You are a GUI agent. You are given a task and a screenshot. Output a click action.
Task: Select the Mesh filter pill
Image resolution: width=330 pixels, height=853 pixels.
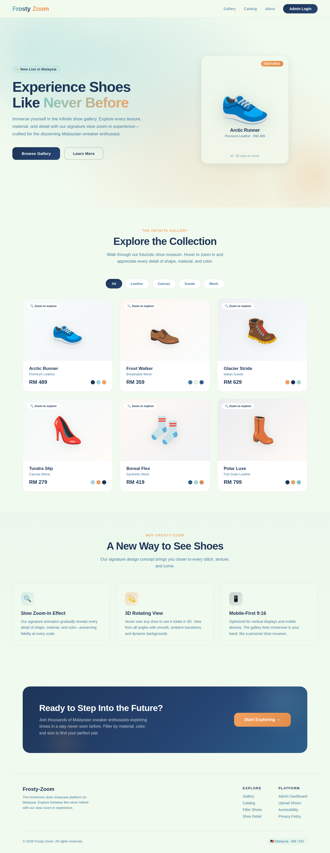tap(214, 284)
